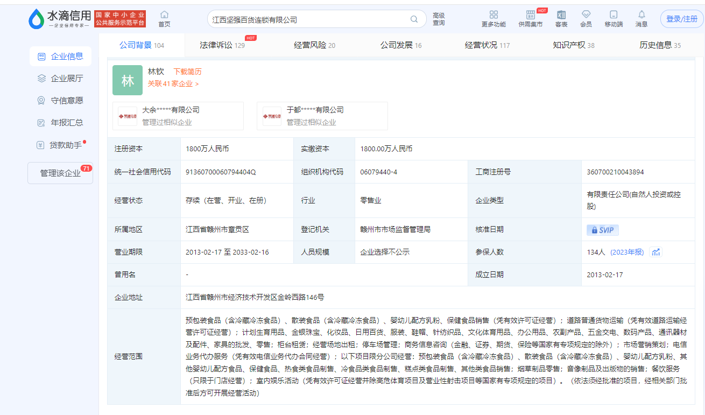Click region 江西省赣州市章贡区
This screenshot has height=415, width=705.
[217, 229]
